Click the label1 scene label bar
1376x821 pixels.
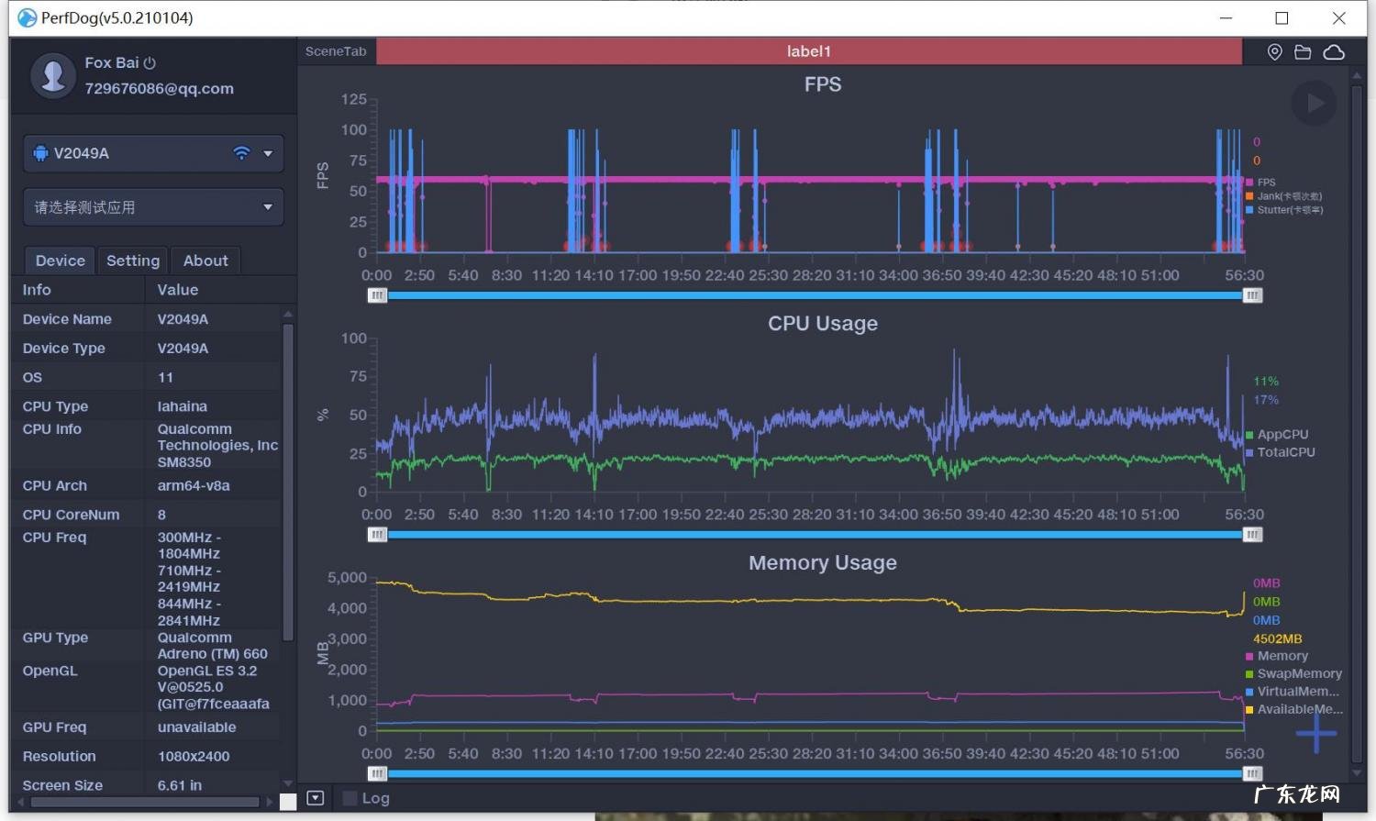(808, 51)
